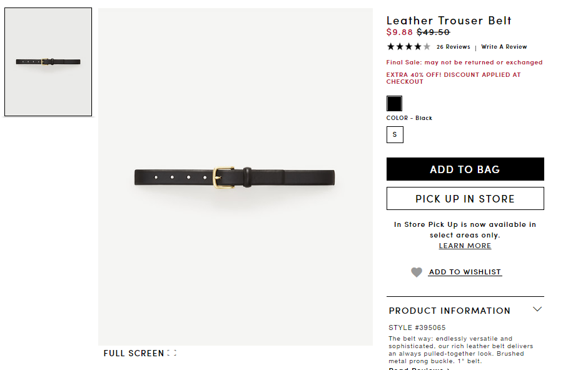Click the star rating icons

408,47
